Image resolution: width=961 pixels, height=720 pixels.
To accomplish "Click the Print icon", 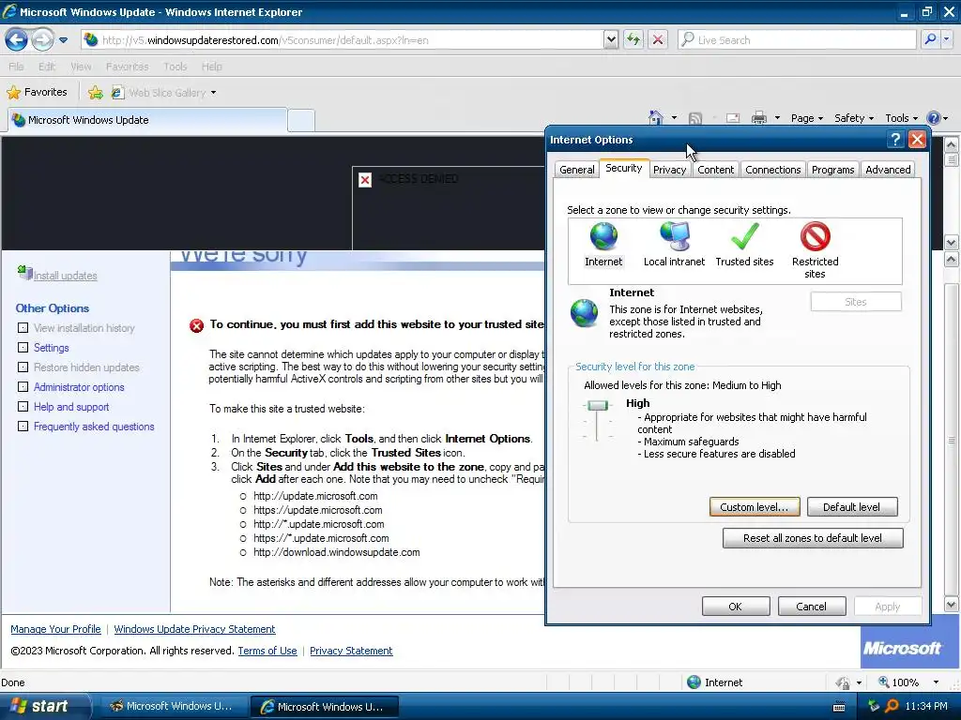I will pos(758,118).
